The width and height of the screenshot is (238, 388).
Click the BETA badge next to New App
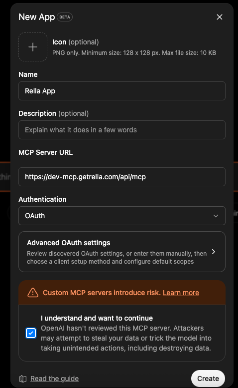(x=65, y=17)
